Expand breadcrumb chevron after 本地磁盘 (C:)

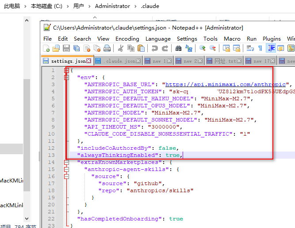tap(68, 6)
